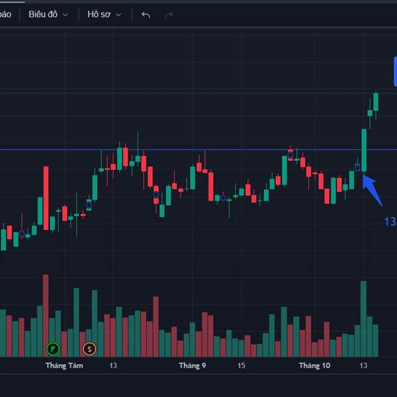Image resolution: width=397 pixels, height=397 pixels.
Task: Click the Tháng 10 time axis label
Action: point(314,366)
